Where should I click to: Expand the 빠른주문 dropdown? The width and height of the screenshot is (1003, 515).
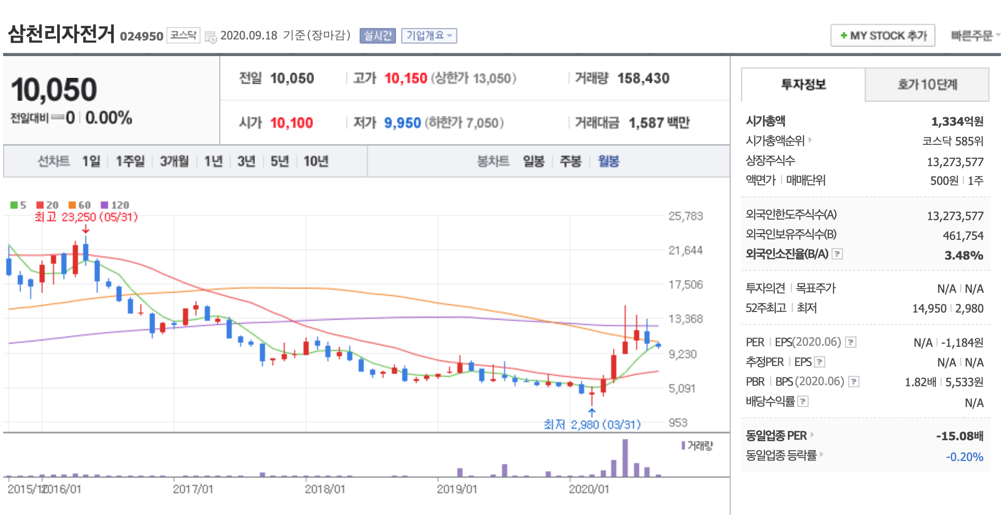tap(975, 35)
